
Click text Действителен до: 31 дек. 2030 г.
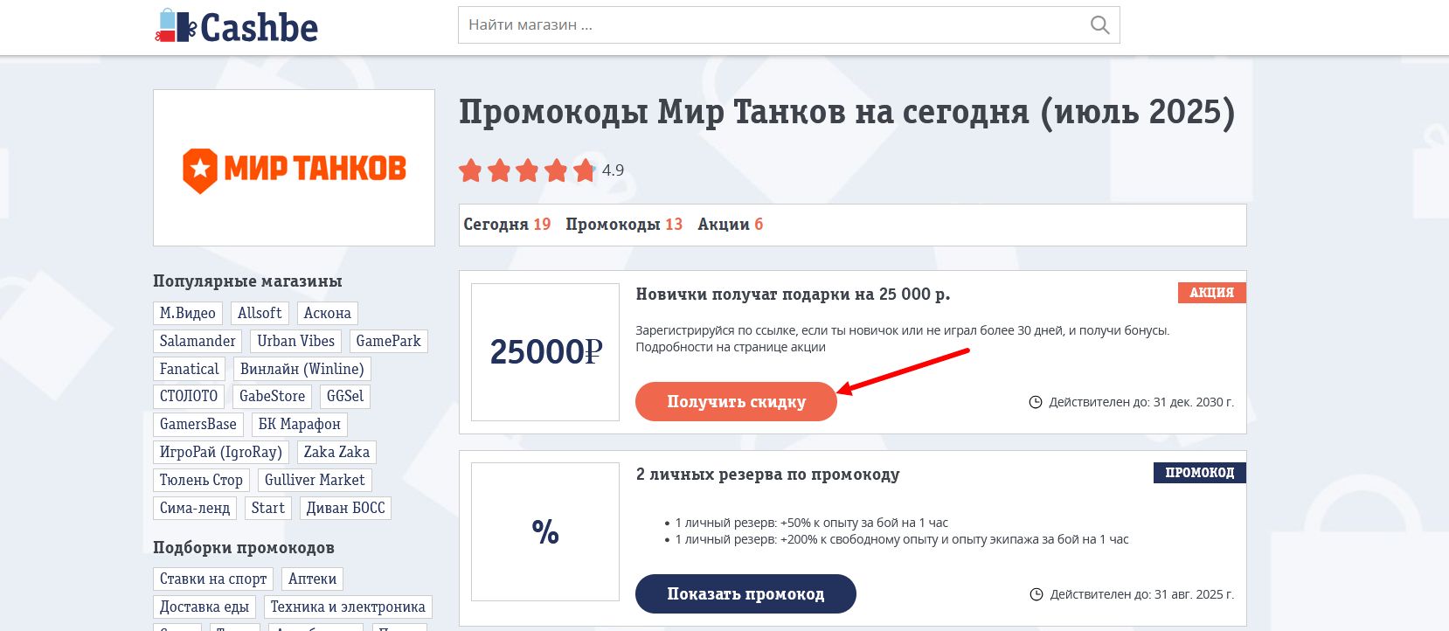[1141, 402]
